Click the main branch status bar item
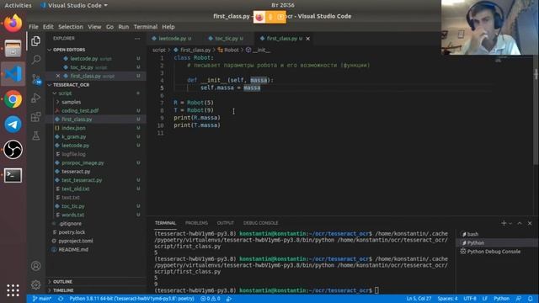Viewport: 539px width, 303px height. 41,299
